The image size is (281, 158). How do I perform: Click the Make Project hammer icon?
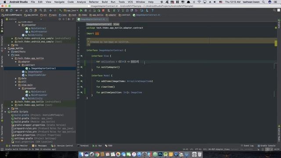[61, 11]
